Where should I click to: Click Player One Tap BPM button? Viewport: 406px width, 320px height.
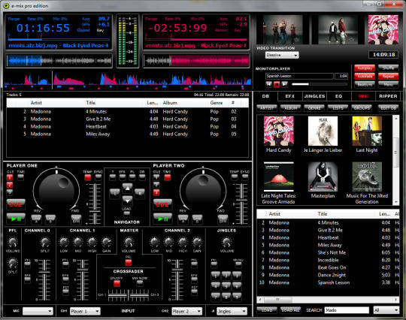click(x=76, y=219)
